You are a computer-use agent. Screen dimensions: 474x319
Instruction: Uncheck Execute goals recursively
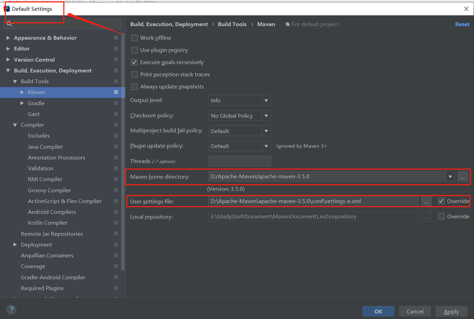pyautogui.click(x=134, y=62)
